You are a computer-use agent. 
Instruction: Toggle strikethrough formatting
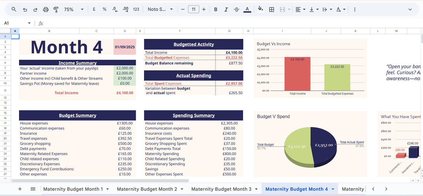(x=237, y=9)
